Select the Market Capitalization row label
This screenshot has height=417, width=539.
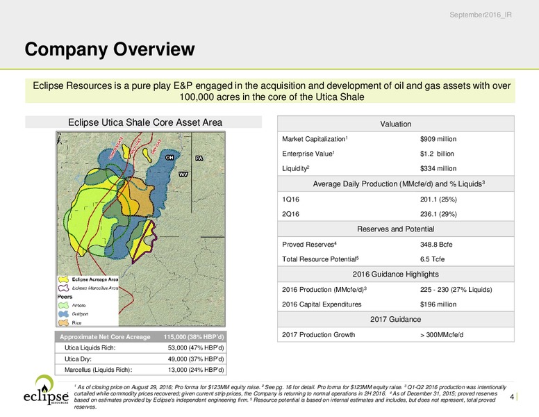click(x=315, y=139)
